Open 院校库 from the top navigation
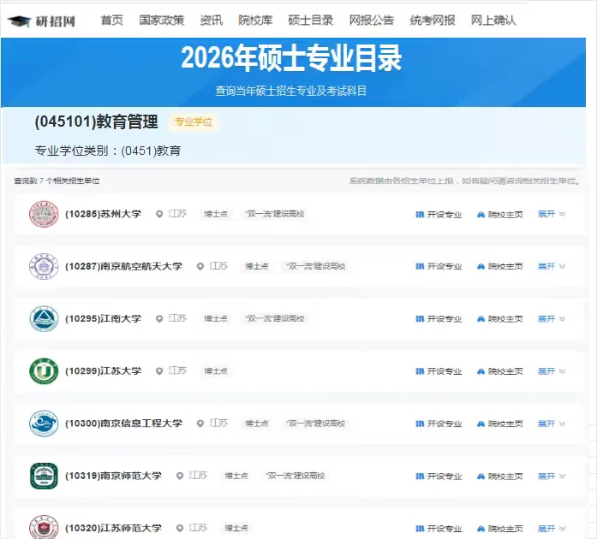597x539 pixels. [255, 21]
